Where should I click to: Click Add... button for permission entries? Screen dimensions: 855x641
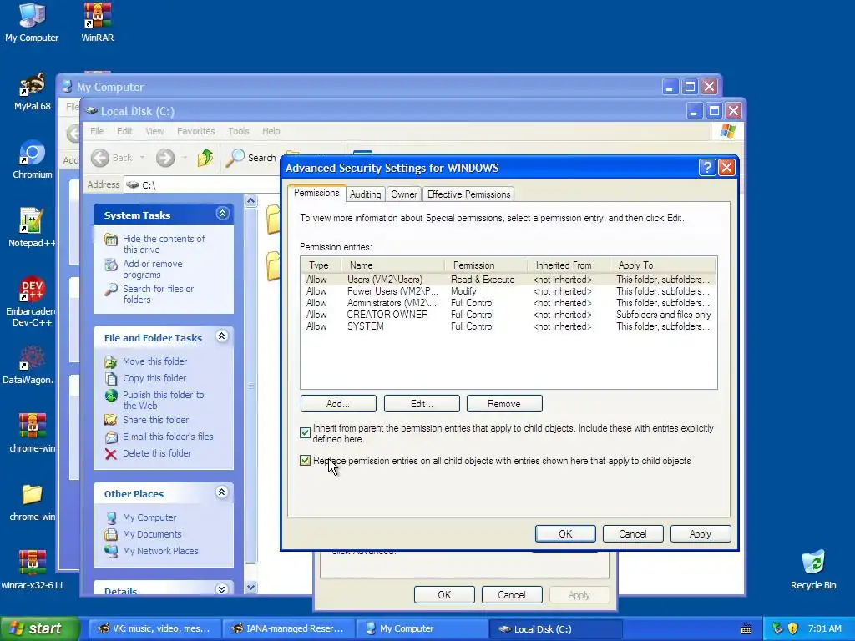pos(338,404)
